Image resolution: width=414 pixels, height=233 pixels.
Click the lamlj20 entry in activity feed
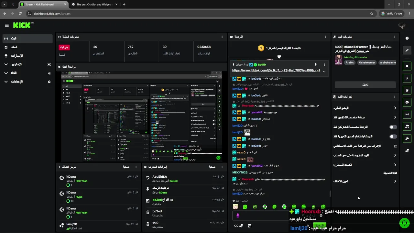coord(99,226)
